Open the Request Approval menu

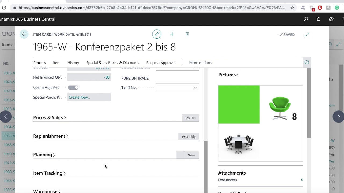point(161,62)
